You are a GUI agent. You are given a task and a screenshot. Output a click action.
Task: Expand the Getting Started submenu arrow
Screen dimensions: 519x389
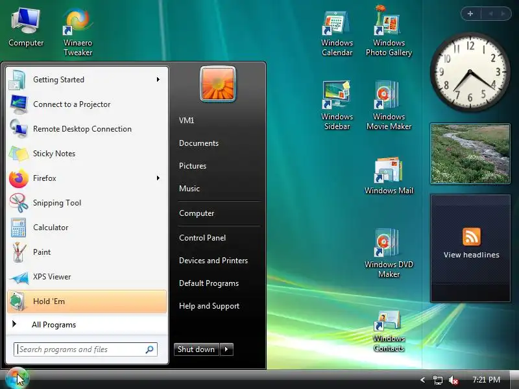coord(158,79)
